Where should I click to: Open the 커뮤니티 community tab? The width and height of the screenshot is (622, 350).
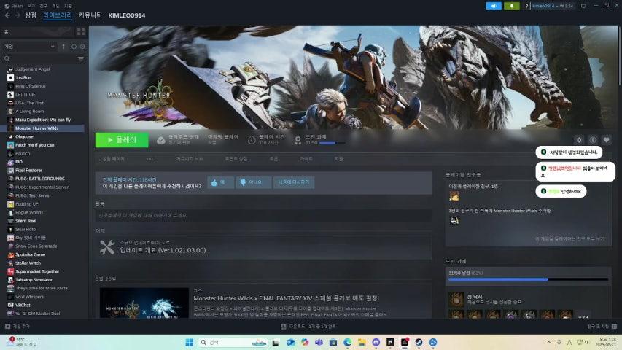90,15
